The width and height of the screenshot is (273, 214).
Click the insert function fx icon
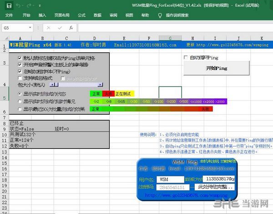pos(71,28)
